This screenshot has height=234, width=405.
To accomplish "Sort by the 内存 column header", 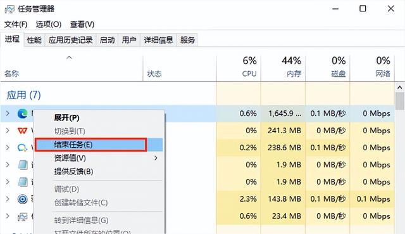I will (x=283, y=67).
